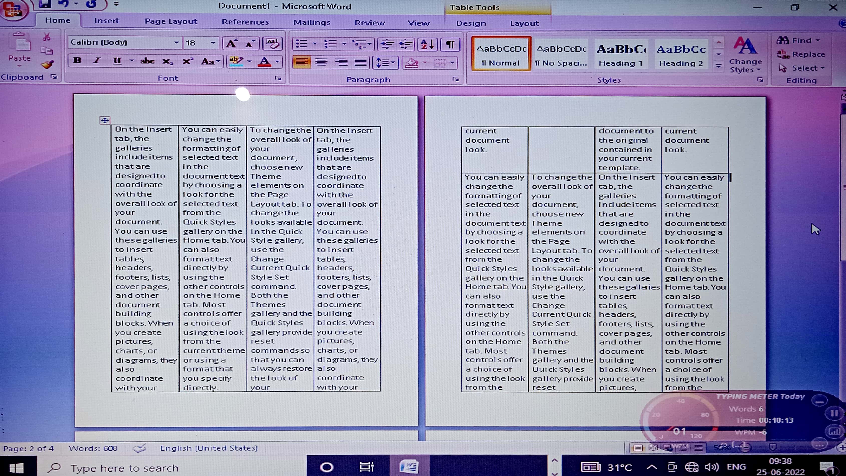The width and height of the screenshot is (846, 476).
Task: Toggle Show/Hide paragraph marks
Action: pos(450,44)
